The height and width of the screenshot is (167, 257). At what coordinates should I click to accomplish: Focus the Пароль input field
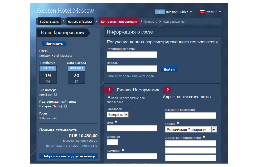[x=132, y=69]
